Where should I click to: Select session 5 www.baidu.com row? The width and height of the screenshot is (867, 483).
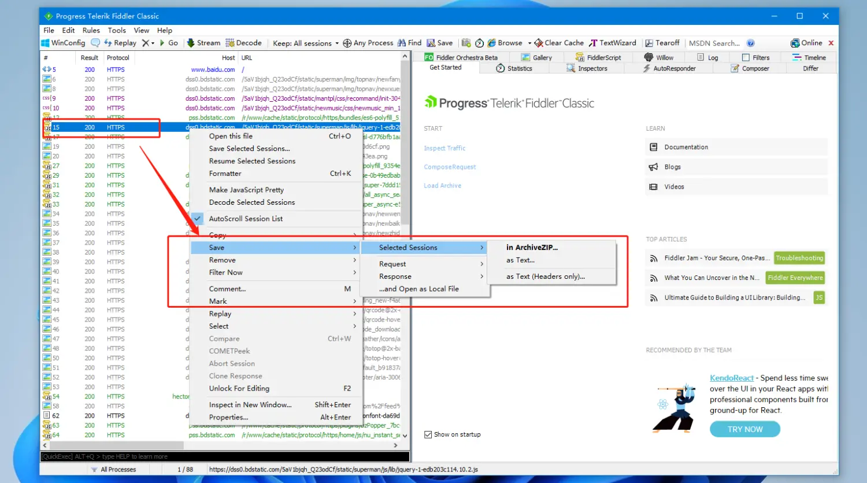(x=221, y=69)
